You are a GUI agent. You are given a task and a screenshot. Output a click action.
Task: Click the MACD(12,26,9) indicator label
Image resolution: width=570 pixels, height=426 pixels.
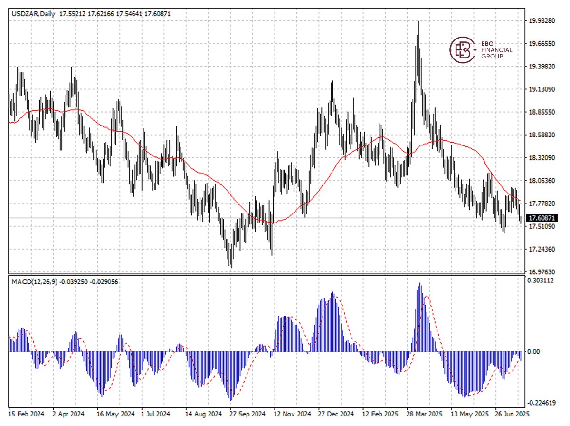[35, 281]
